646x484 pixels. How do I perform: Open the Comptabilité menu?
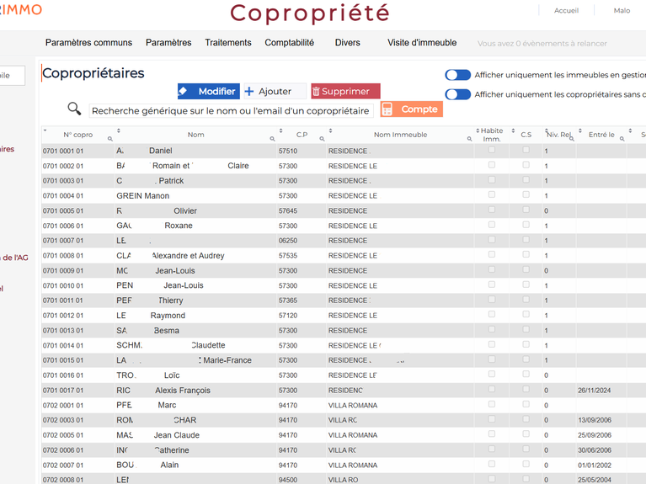pos(289,42)
